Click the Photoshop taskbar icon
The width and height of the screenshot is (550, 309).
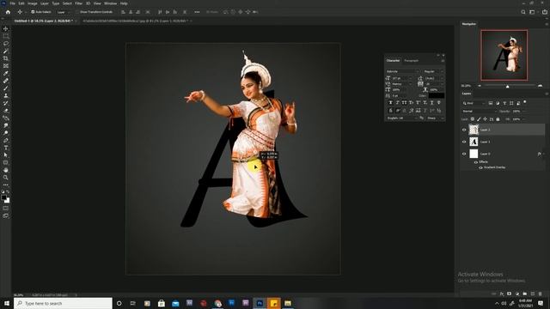tap(260, 303)
